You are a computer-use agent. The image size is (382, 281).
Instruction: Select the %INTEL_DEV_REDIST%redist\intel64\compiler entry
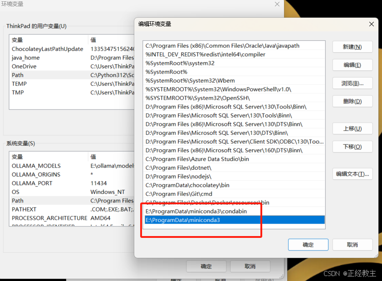pos(235,54)
